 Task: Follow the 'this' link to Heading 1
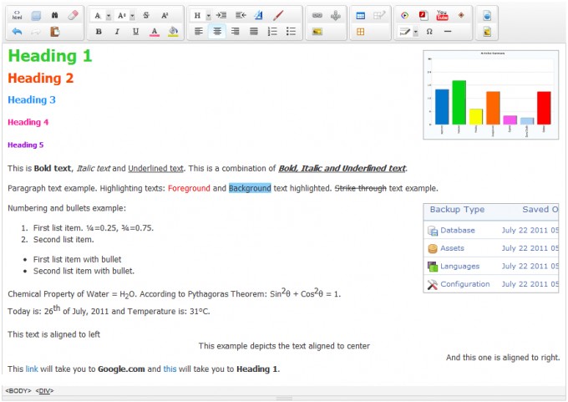170,369
